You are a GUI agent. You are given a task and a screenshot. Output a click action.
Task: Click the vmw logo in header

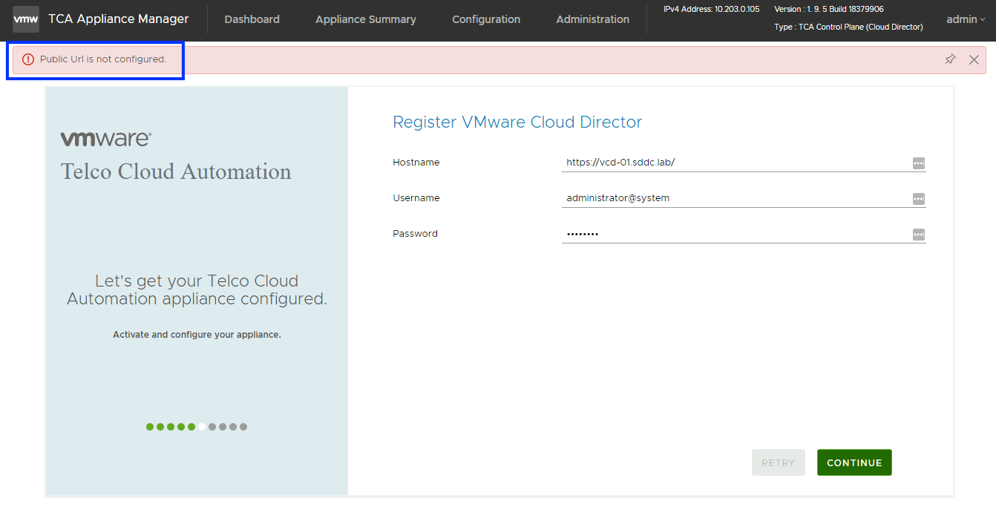pyautogui.click(x=26, y=19)
